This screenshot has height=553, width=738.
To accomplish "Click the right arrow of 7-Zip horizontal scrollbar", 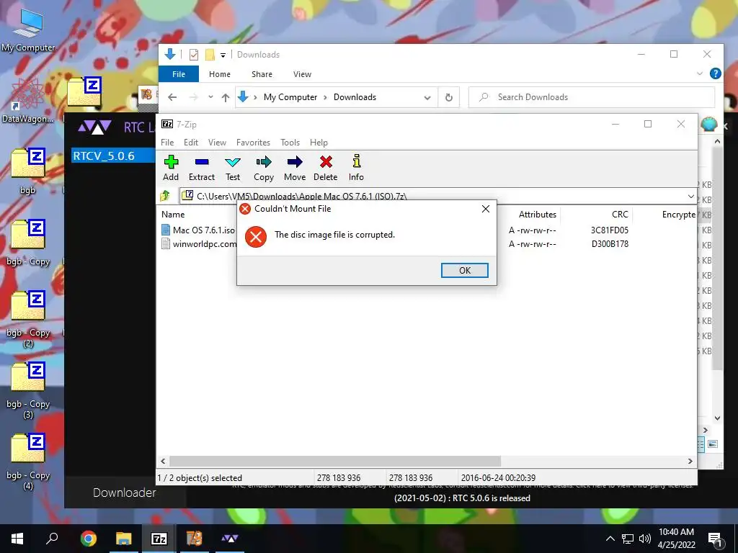I will (x=690, y=462).
